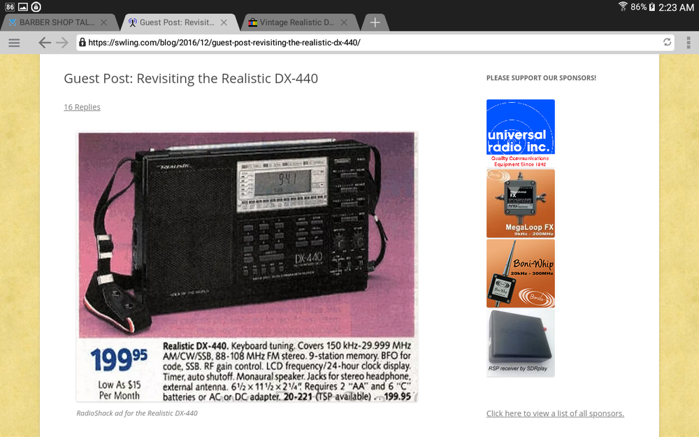This screenshot has width=699, height=437.
Task: Focus the URL address bar
Action: point(375,43)
